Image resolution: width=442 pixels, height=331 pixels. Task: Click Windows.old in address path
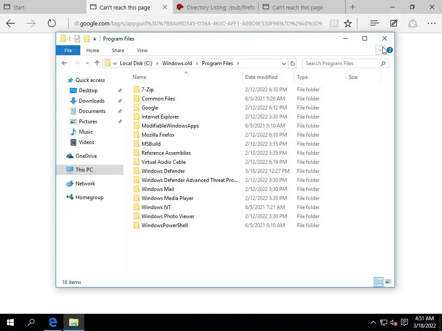click(177, 63)
